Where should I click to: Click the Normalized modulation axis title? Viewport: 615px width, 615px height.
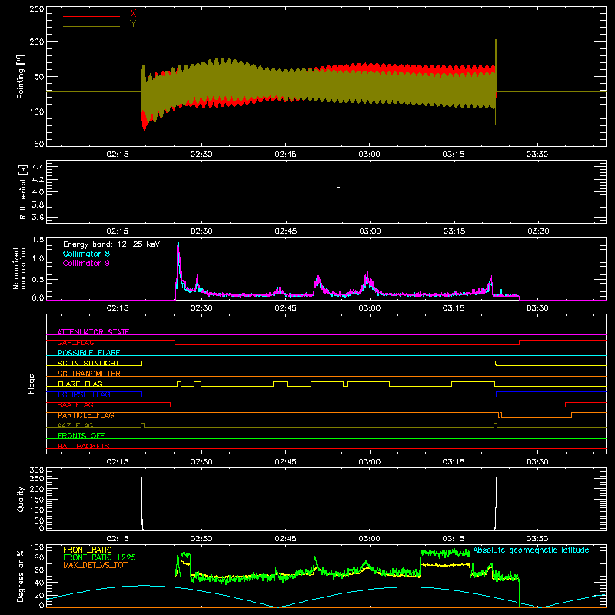click(19, 268)
